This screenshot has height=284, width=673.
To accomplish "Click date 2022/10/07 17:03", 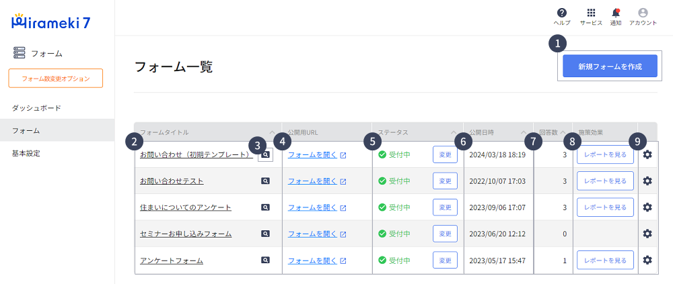I will point(497,181).
